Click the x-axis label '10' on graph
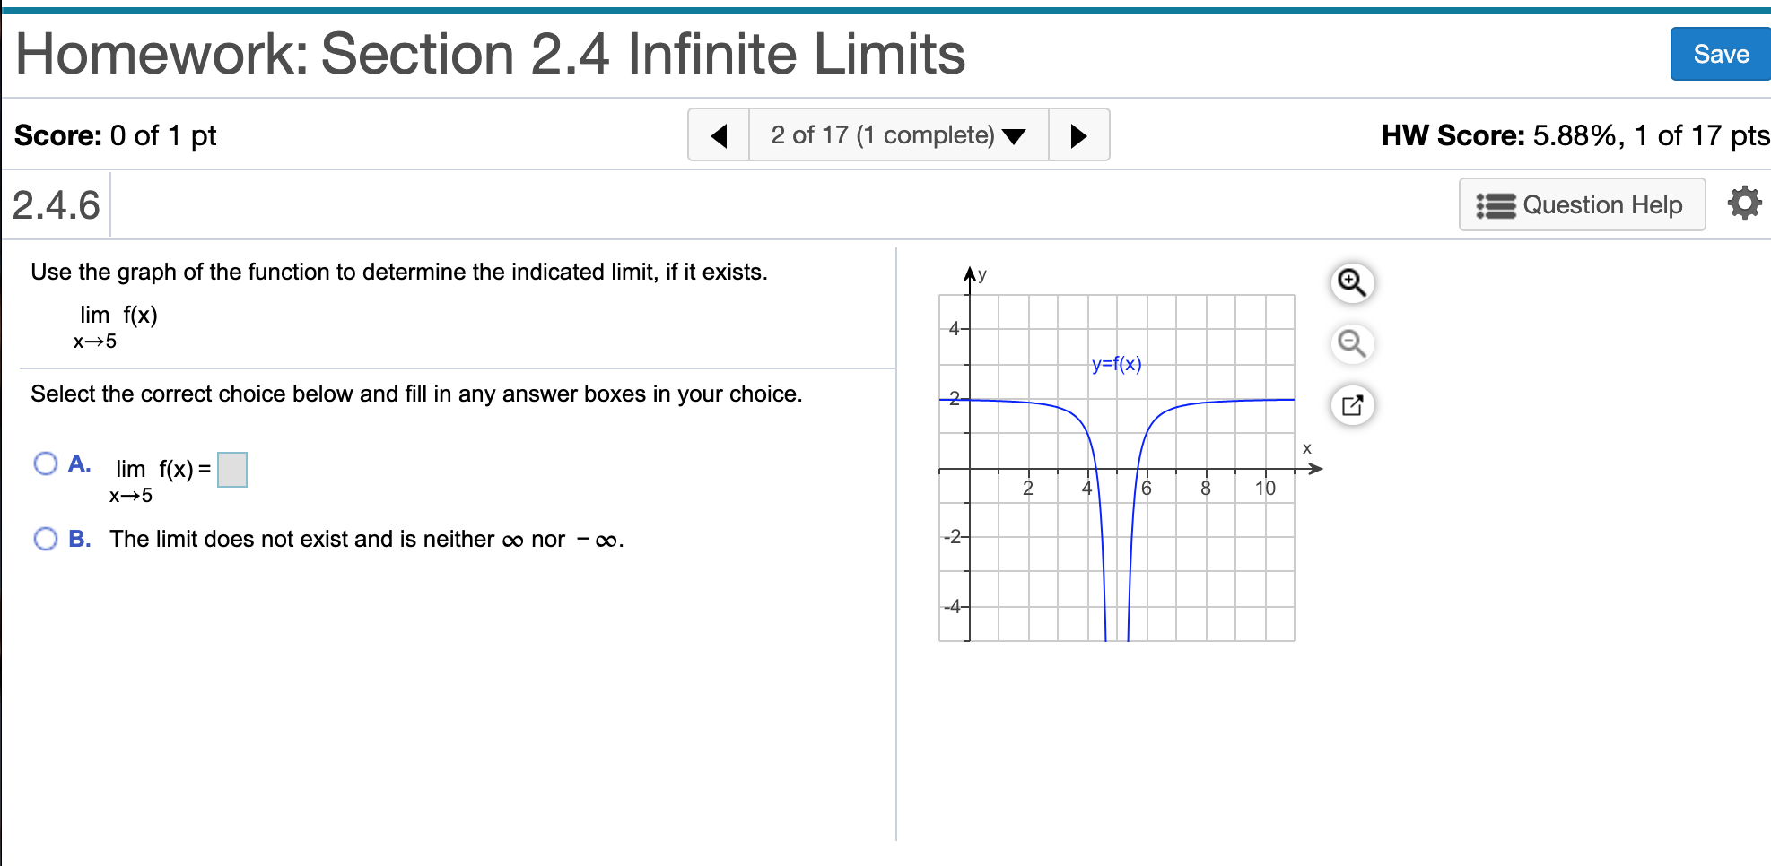The width and height of the screenshot is (1771, 866). [1265, 488]
